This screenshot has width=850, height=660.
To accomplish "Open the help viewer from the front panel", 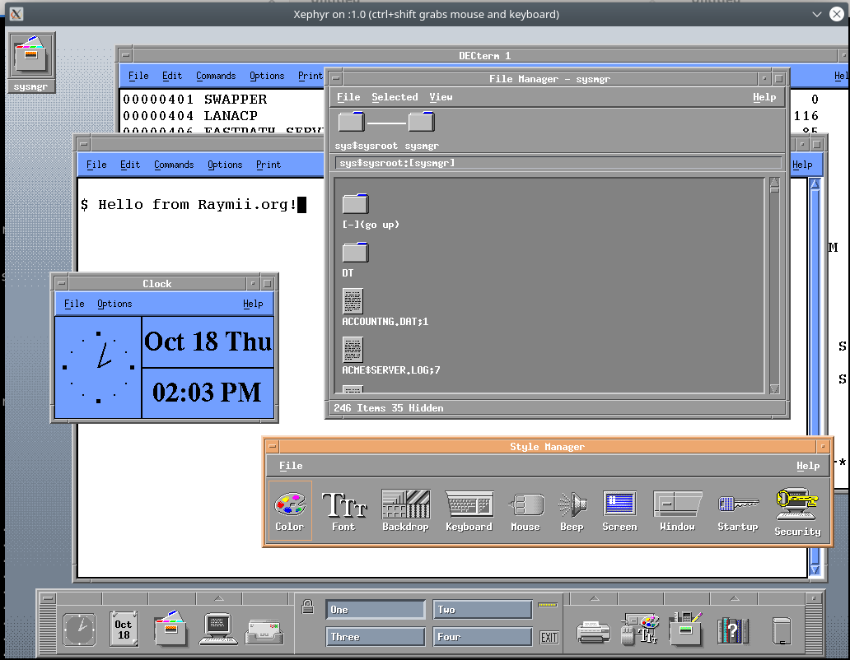I will point(731,630).
